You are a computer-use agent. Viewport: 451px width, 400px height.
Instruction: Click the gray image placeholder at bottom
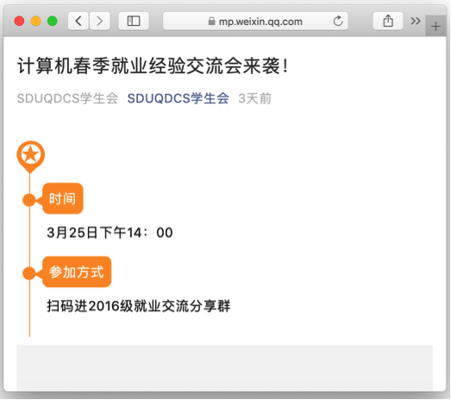[225, 368]
